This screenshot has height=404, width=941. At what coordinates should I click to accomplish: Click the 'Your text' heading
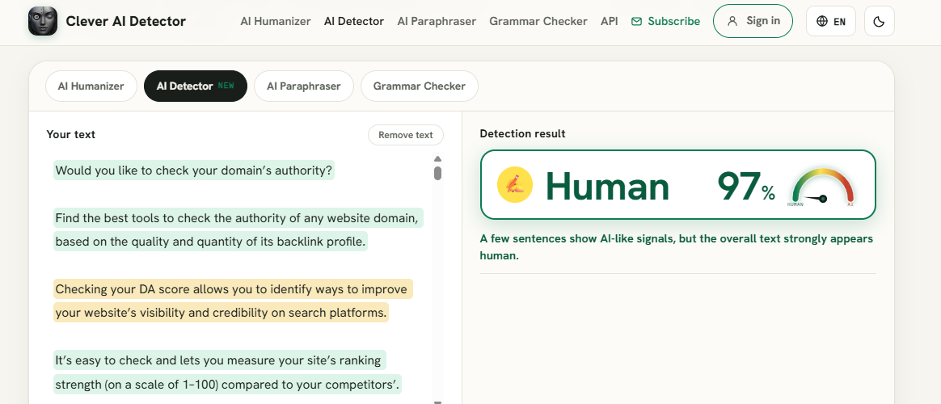(x=71, y=134)
